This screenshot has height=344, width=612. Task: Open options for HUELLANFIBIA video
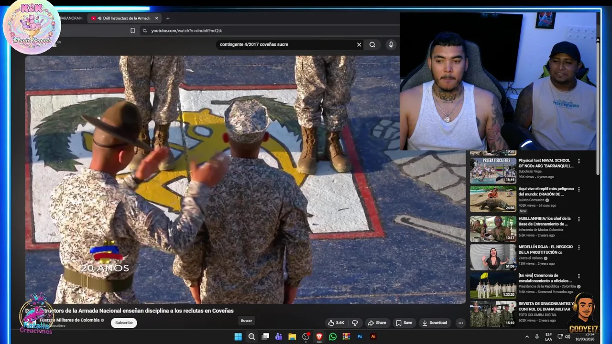579,219
